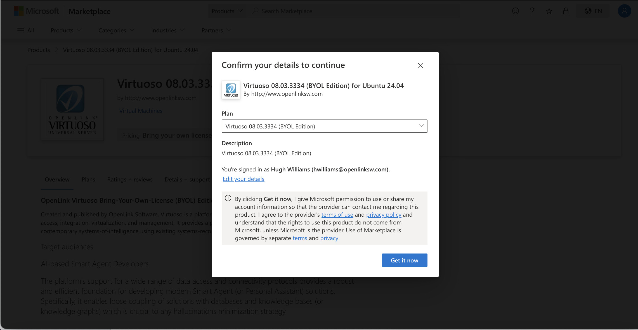
Task: Click the lock icon in header
Action: click(566, 11)
